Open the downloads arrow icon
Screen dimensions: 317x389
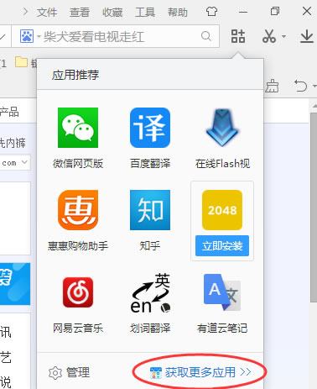coord(307,36)
